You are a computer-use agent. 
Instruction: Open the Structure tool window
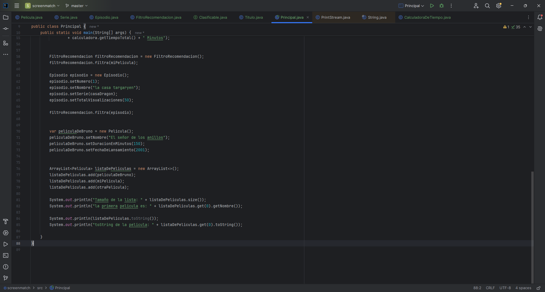[6, 43]
